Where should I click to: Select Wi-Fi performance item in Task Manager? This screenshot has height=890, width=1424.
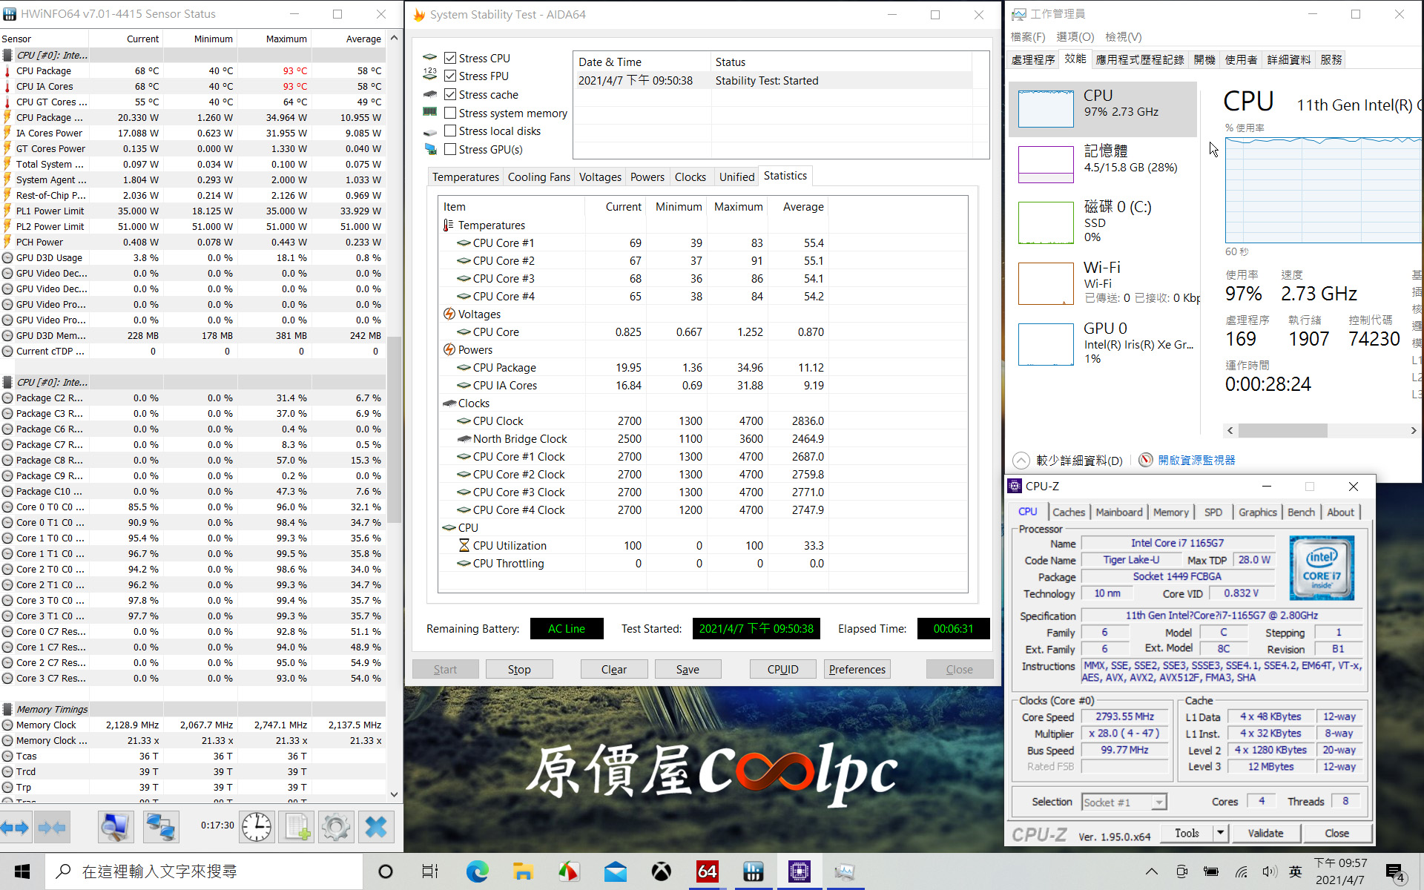click(1104, 282)
